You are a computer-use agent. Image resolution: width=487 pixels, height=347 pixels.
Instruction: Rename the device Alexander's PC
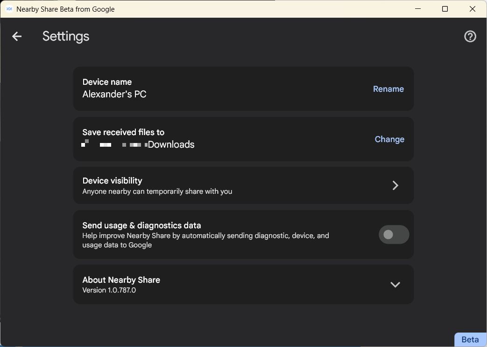[388, 89]
